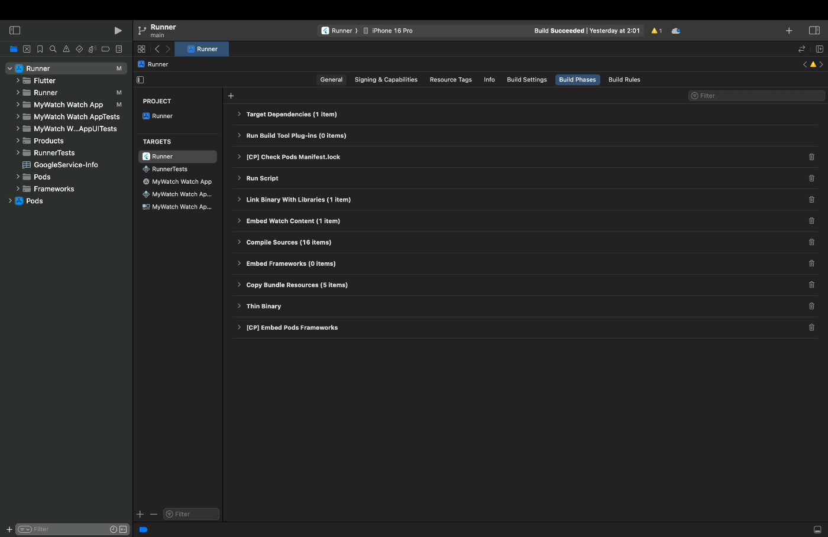This screenshot has width=828, height=537.
Task: Expand Copy Bundle Resources phase
Action: click(239, 285)
